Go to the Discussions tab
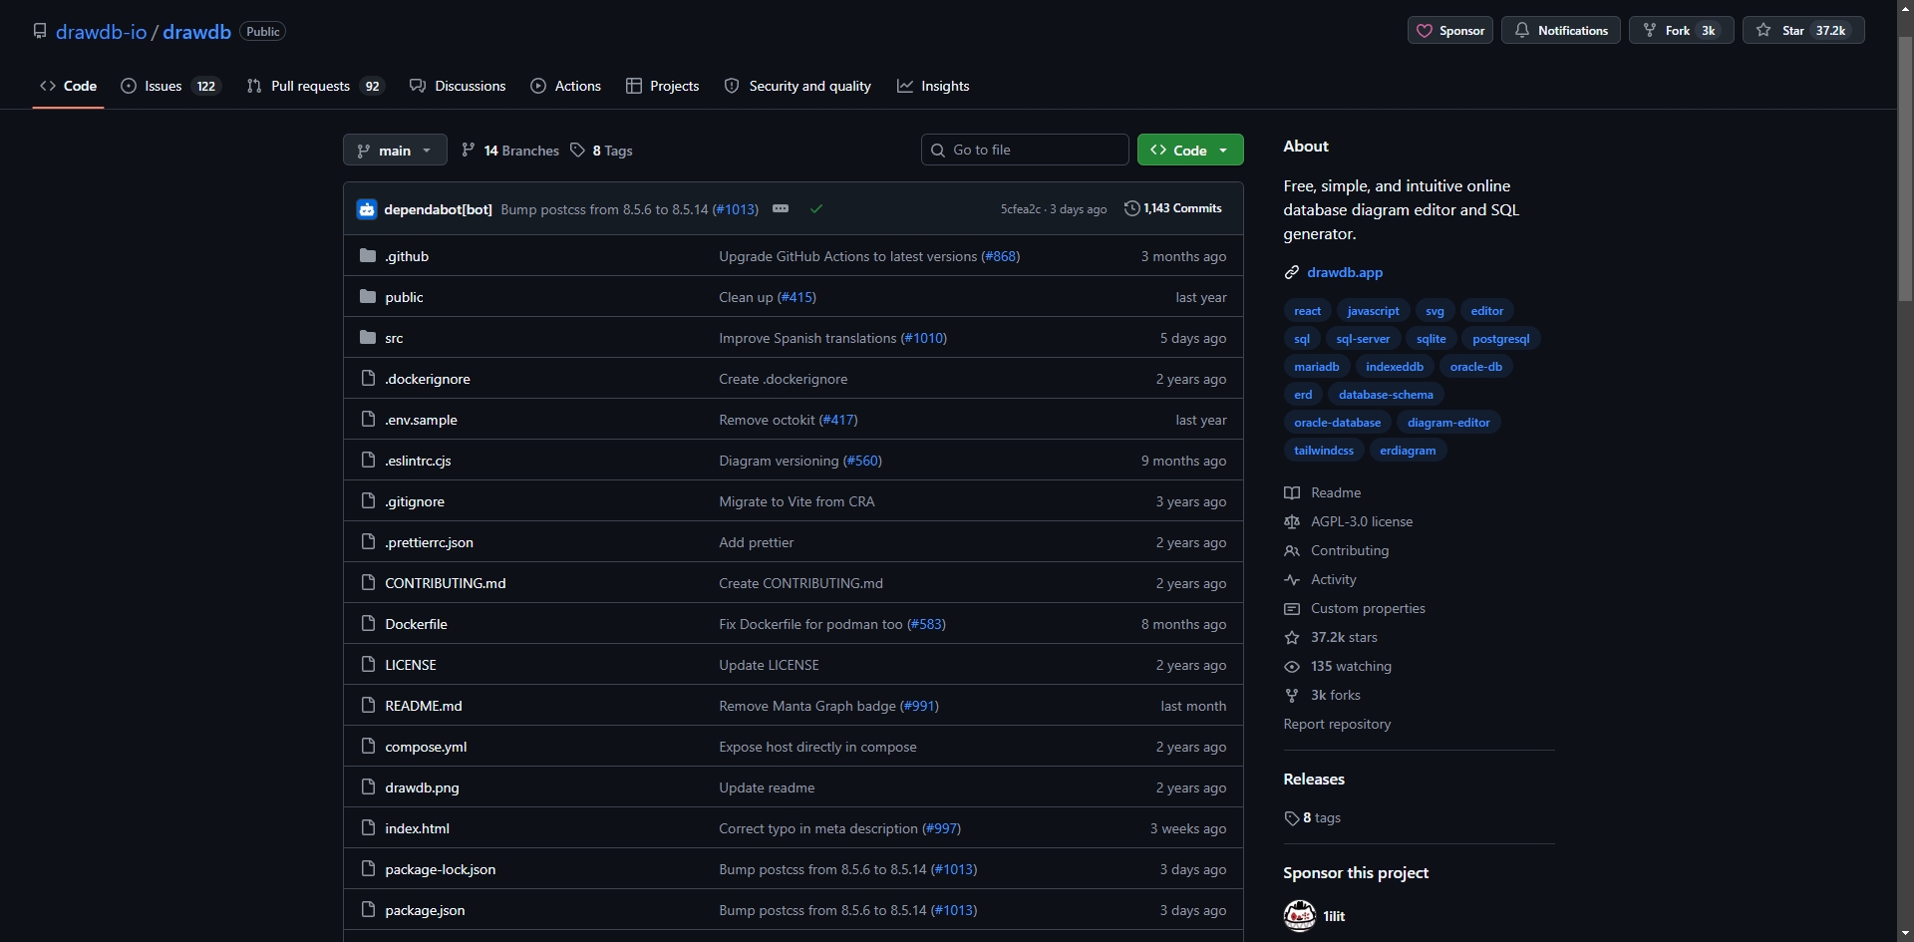Image resolution: width=1914 pixels, height=942 pixels. pos(458,87)
